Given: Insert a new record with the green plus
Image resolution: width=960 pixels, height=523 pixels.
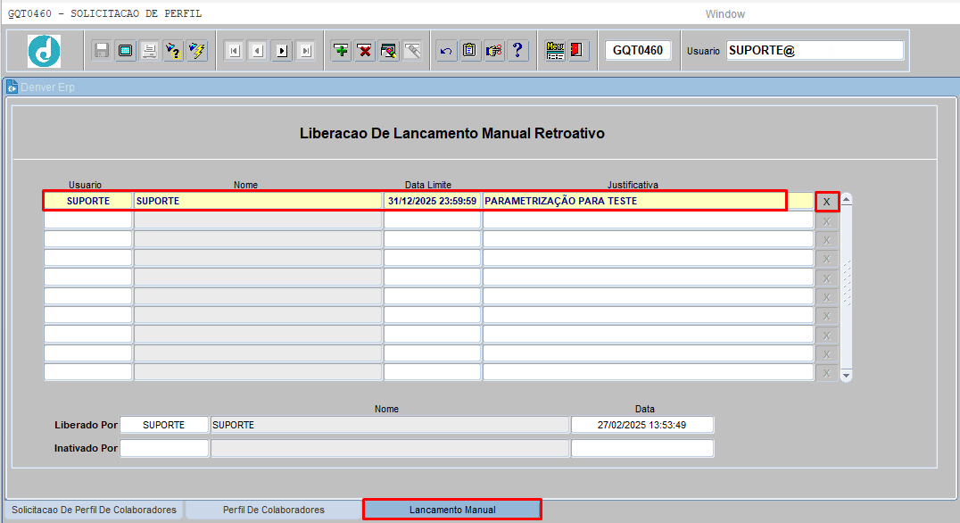Looking at the screenshot, I should coord(341,50).
